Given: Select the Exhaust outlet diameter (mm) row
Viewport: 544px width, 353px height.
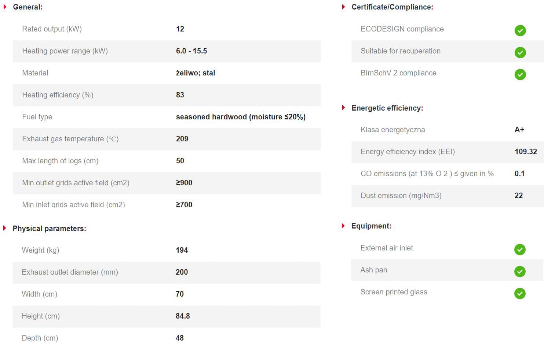Looking at the screenshot, I should point(167,272).
